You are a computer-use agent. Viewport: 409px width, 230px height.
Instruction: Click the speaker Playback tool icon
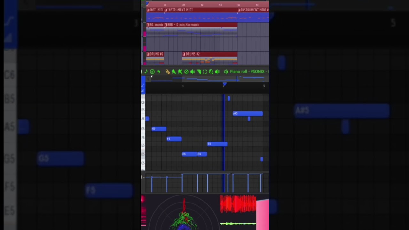point(217,72)
